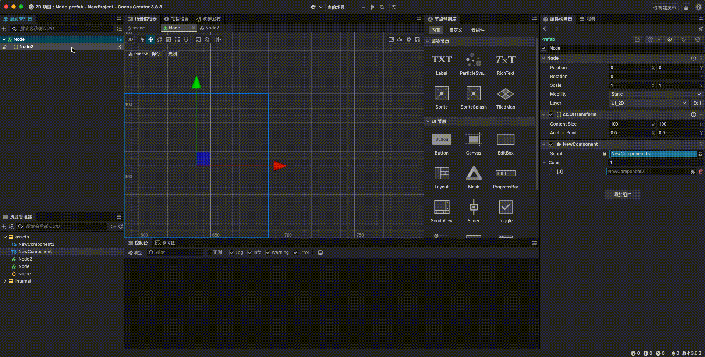Add Toggle UI node from library
This screenshot has width=705, height=357.
(x=506, y=211)
